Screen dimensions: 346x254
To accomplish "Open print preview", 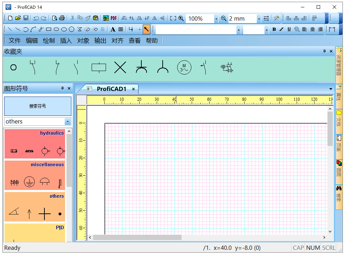I will (x=55, y=18).
